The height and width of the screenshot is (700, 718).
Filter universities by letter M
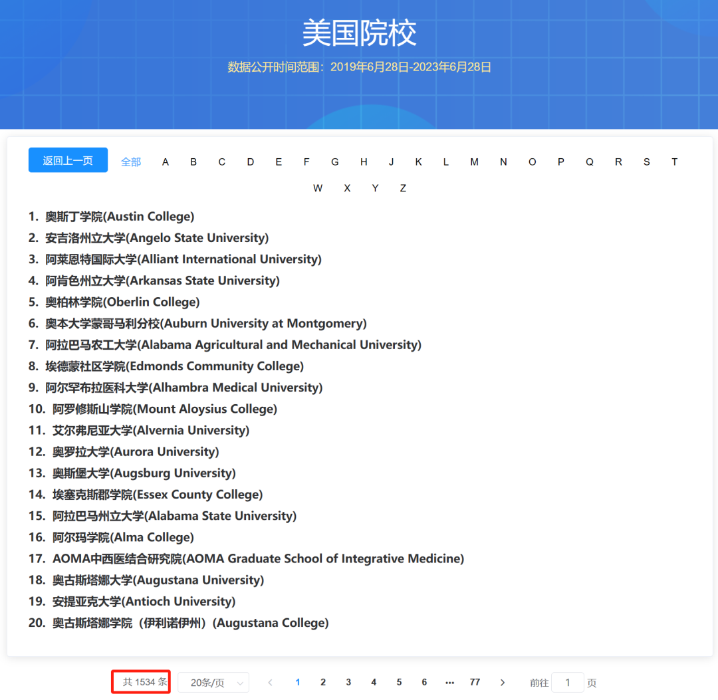coord(474,162)
